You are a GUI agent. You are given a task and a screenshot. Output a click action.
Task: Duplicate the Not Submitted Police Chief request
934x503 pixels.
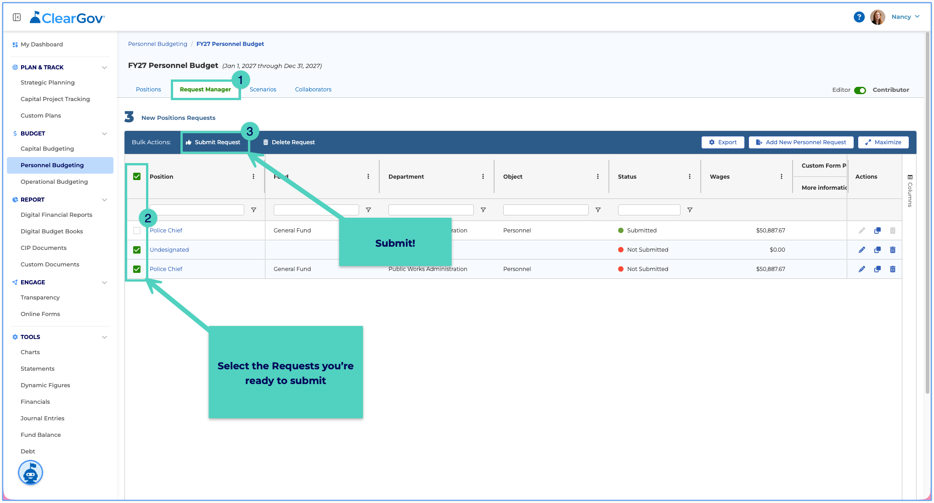[x=878, y=269]
